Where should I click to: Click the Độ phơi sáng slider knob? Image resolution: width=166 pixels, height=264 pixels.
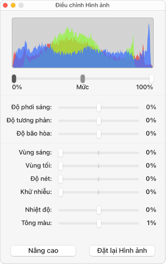(99, 107)
